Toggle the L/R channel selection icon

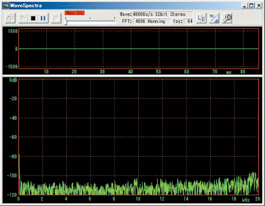pyautogui.click(x=201, y=18)
